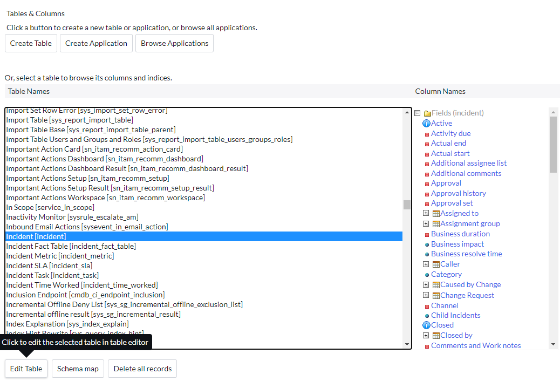Click the red square icon beside Approval

tap(427, 184)
